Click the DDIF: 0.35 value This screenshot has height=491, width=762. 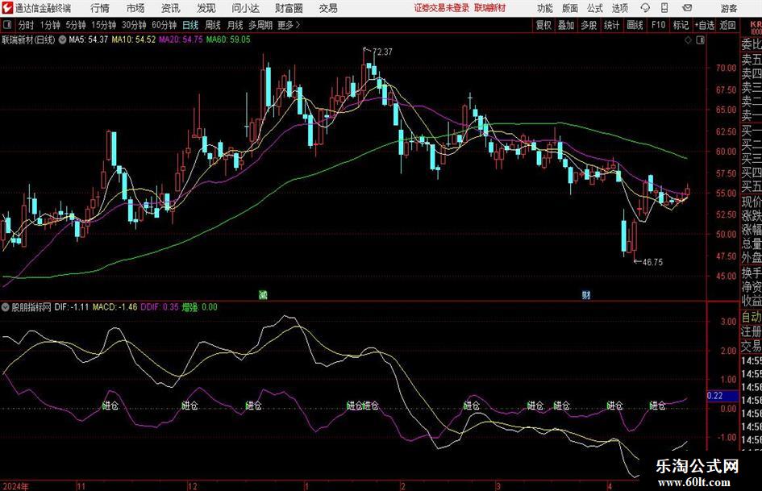160,307
